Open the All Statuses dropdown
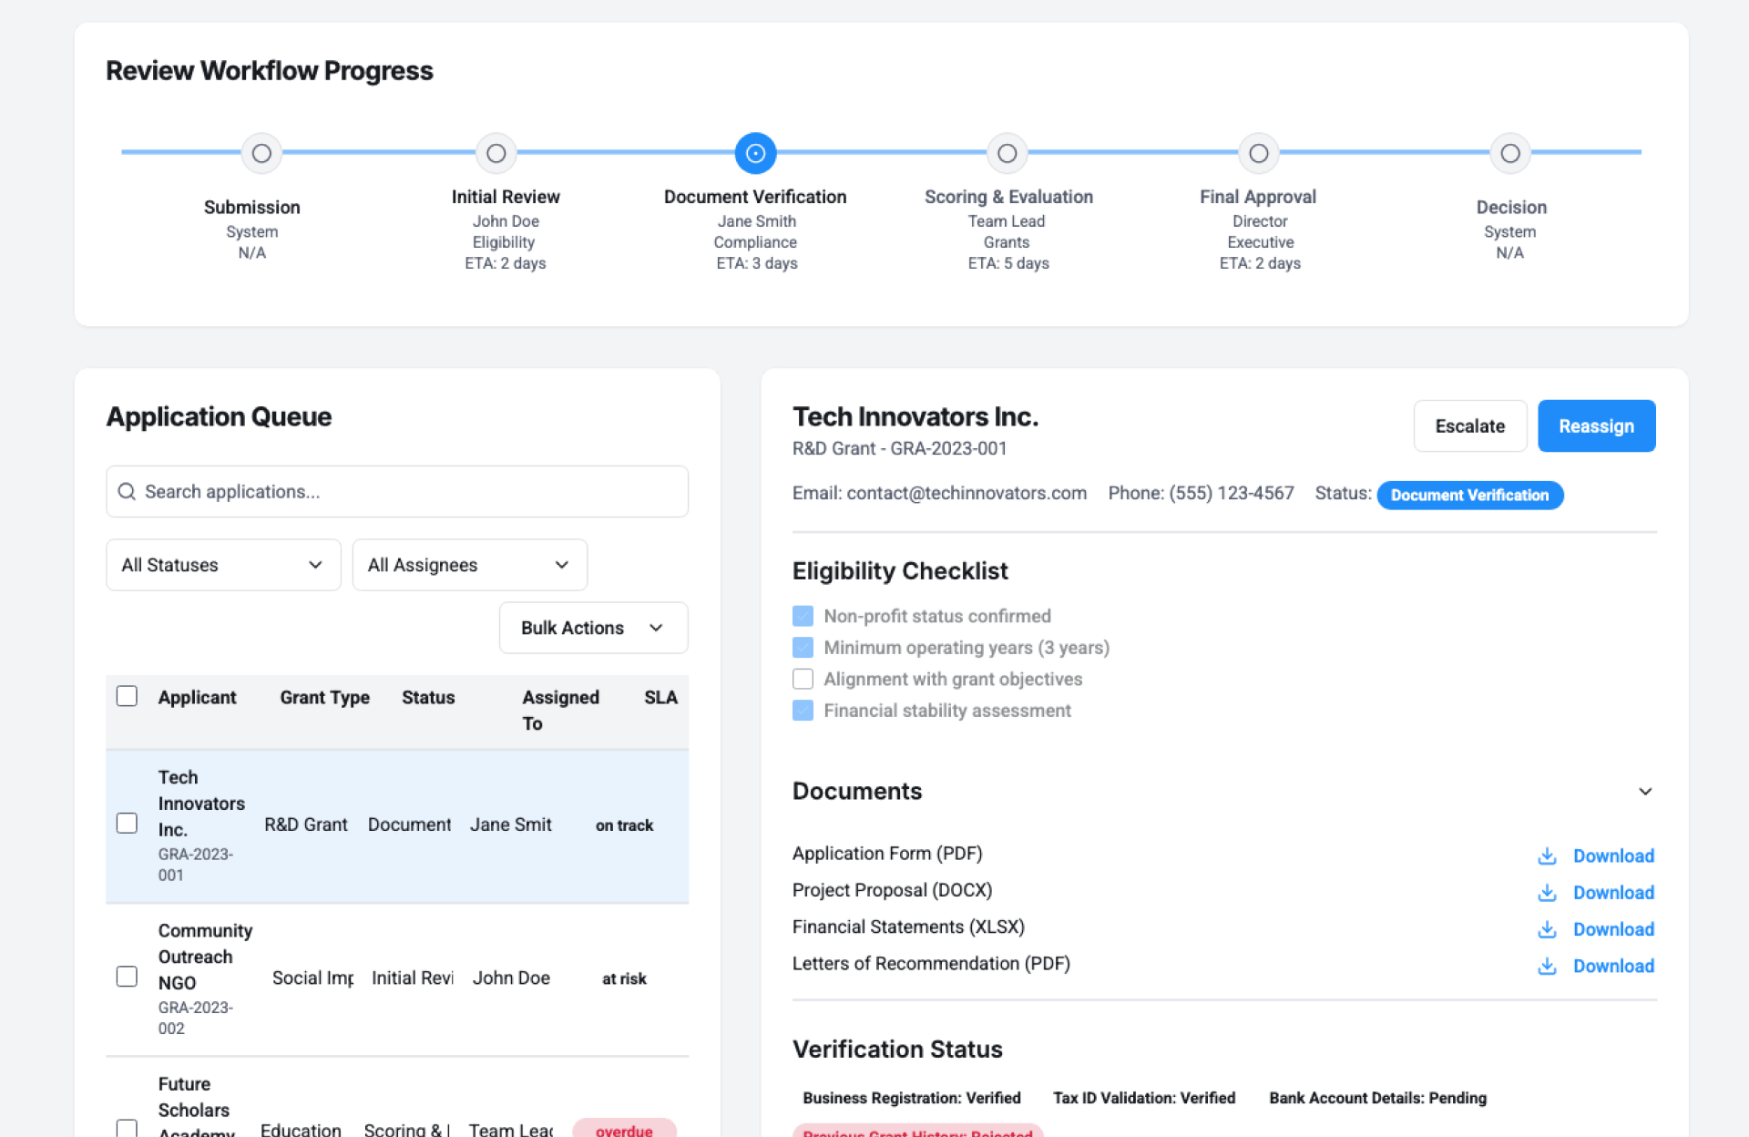This screenshot has height=1137, width=1749. (x=223, y=565)
